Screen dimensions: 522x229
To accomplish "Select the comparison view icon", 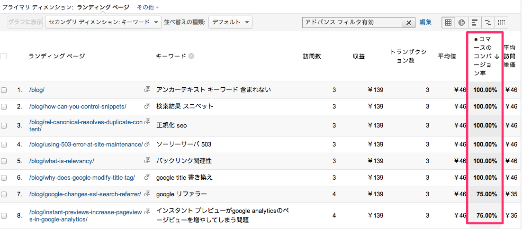I will pyautogui.click(x=488, y=22).
